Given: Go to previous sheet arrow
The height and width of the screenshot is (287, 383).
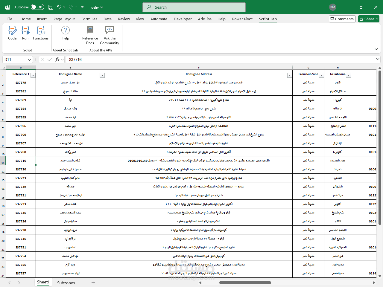Looking at the screenshot, I should [x=10, y=283].
